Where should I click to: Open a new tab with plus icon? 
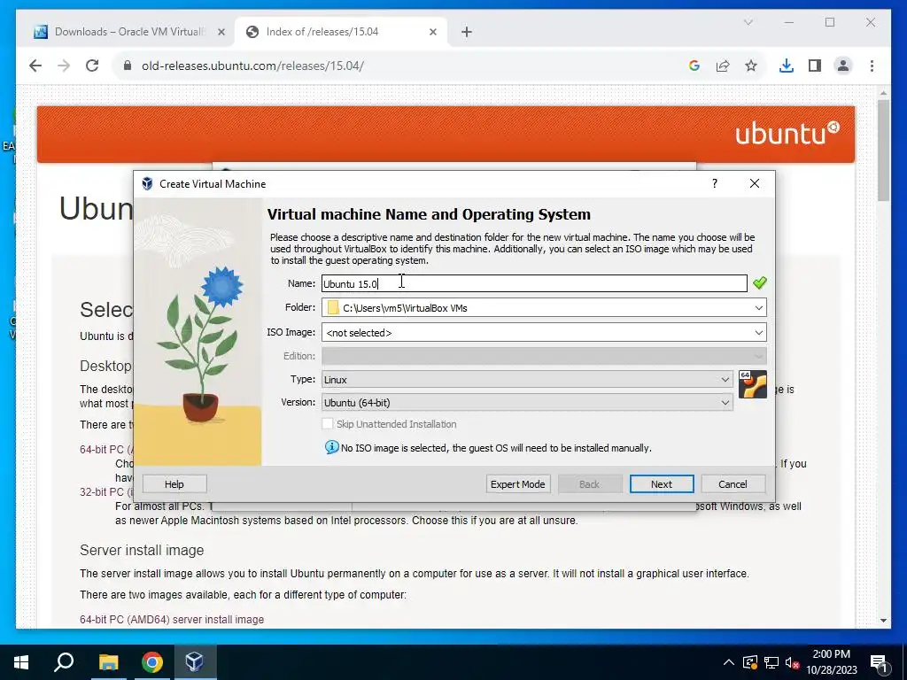[467, 32]
